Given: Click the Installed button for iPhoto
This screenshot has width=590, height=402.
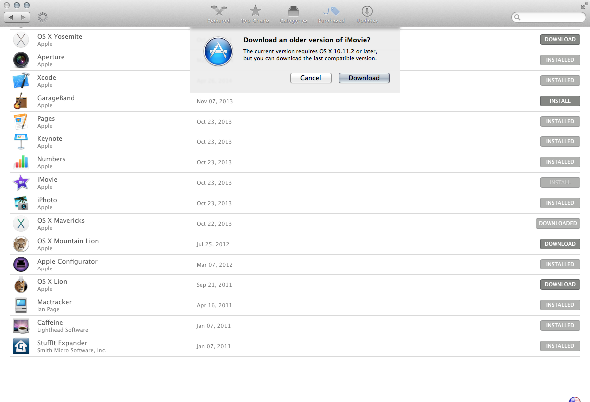Looking at the screenshot, I should tap(560, 203).
